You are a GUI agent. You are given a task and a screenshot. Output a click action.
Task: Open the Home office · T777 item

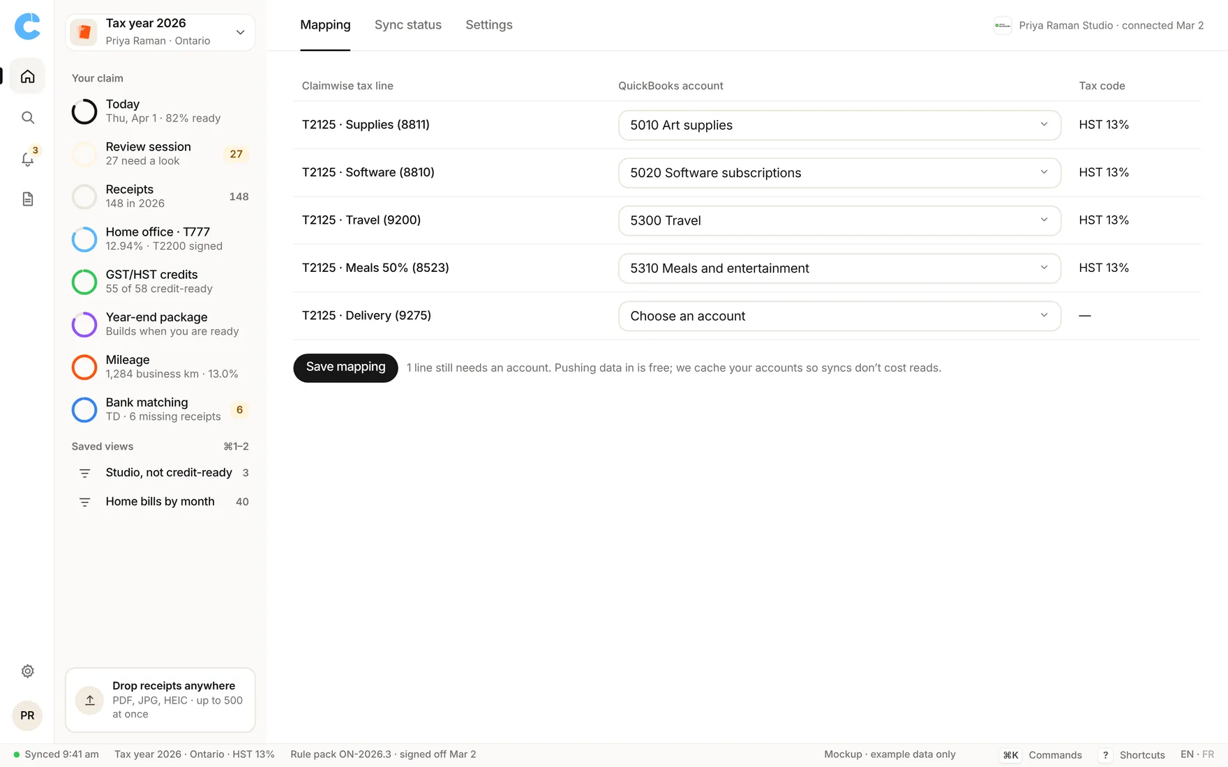point(160,238)
